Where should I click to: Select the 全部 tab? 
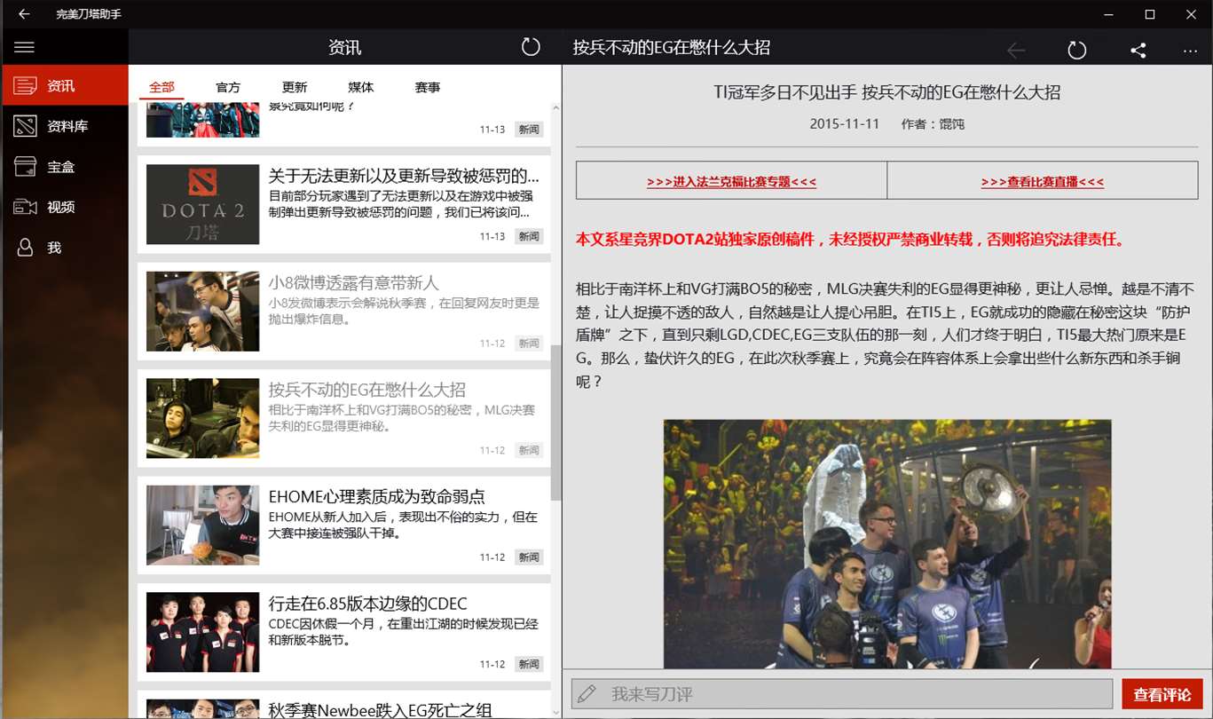tap(161, 87)
